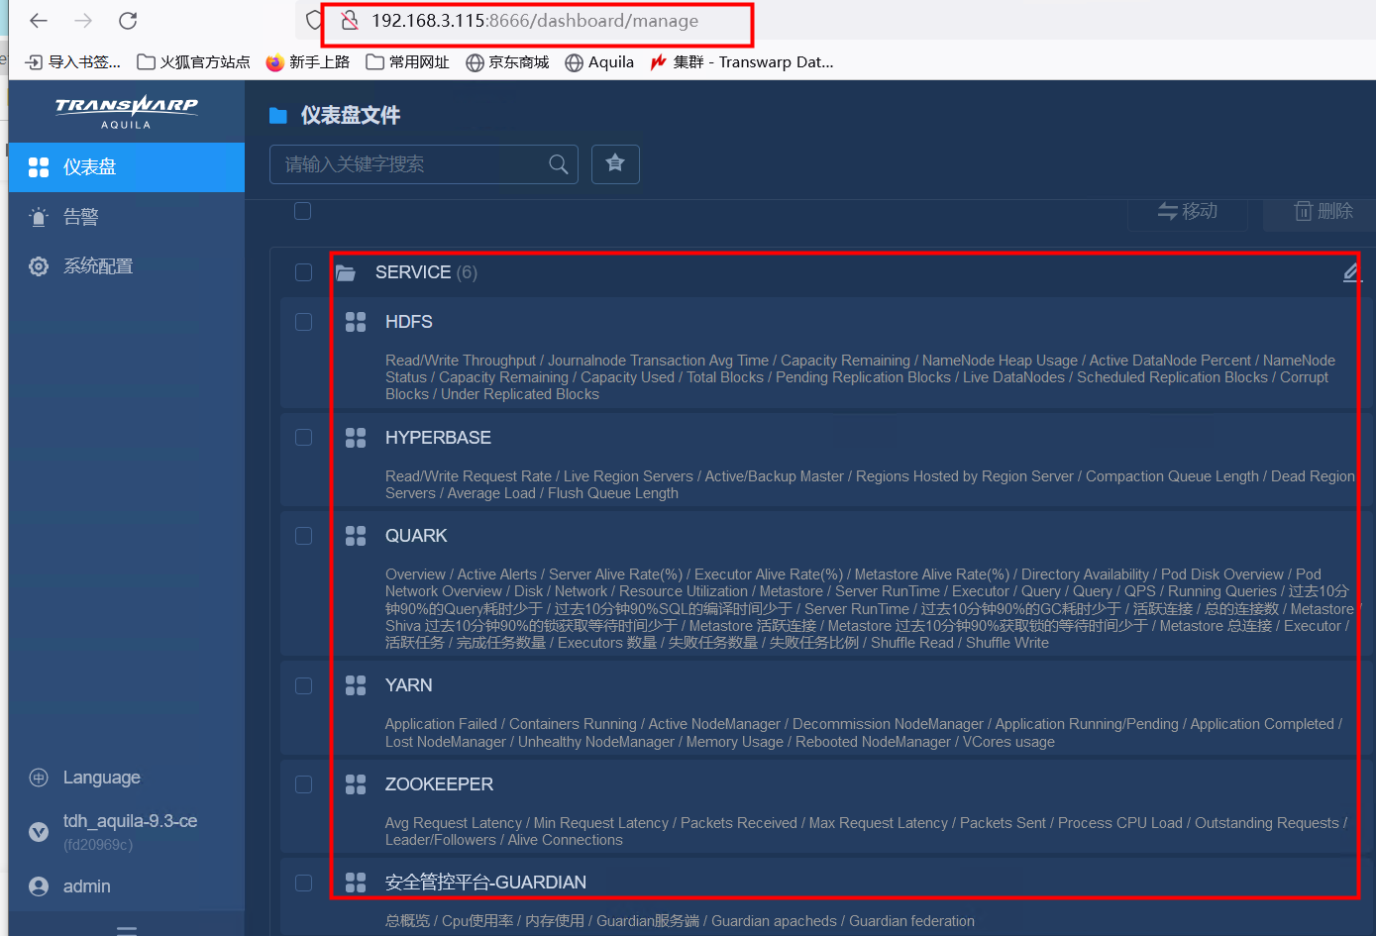The image size is (1376, 936).
Task: Open the 集群 - Transwarp bookmark
Action: 742,62
